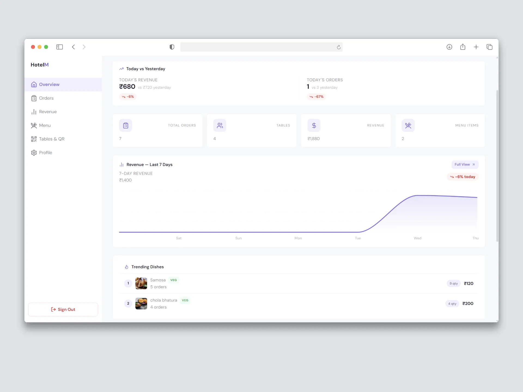Click the Menu Items utensils card icon

[408, 125]
